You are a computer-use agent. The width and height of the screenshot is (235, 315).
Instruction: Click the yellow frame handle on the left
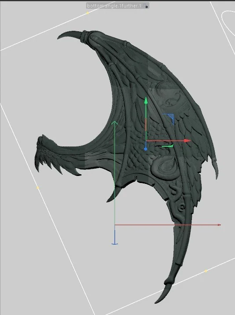[38, 188]
